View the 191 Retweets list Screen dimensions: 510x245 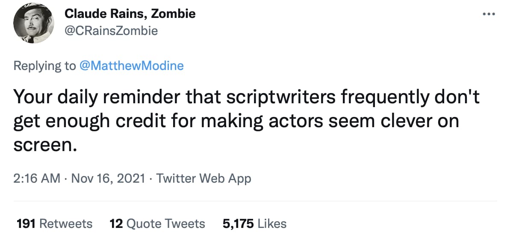tap(54, 224)
